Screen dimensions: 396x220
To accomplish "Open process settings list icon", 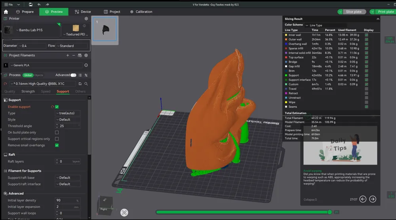I will [80, 75].
